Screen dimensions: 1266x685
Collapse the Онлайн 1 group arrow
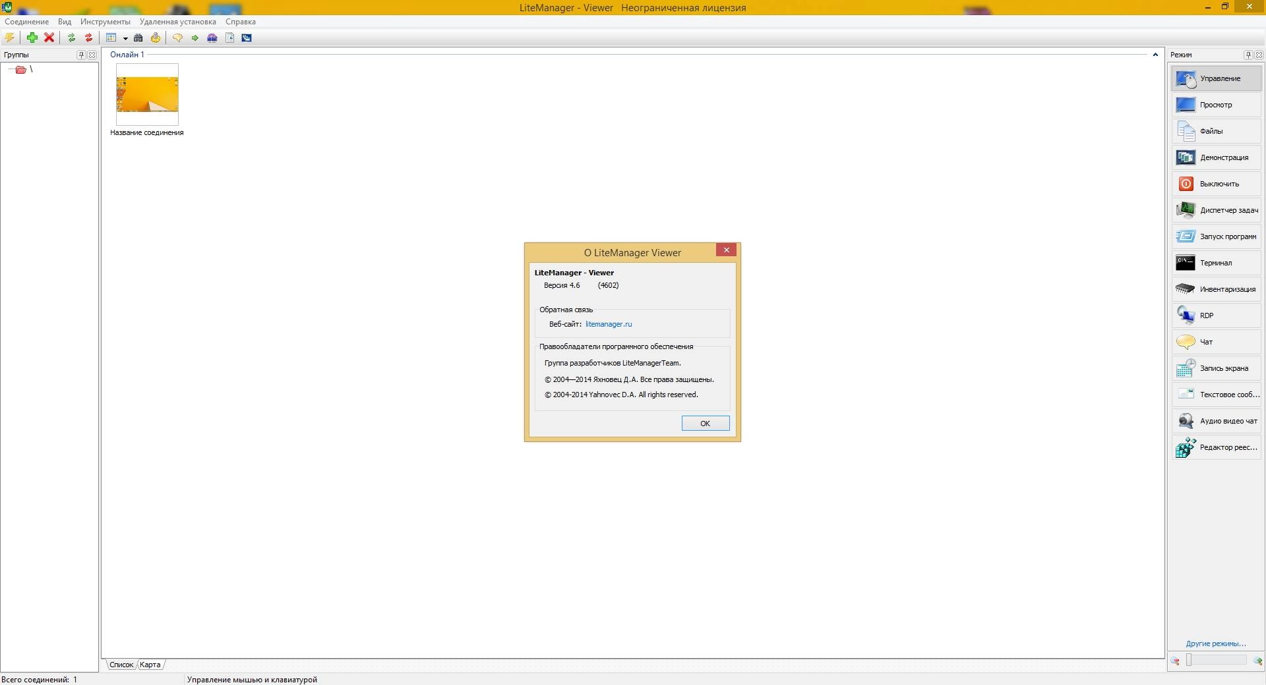(1155, 55)
